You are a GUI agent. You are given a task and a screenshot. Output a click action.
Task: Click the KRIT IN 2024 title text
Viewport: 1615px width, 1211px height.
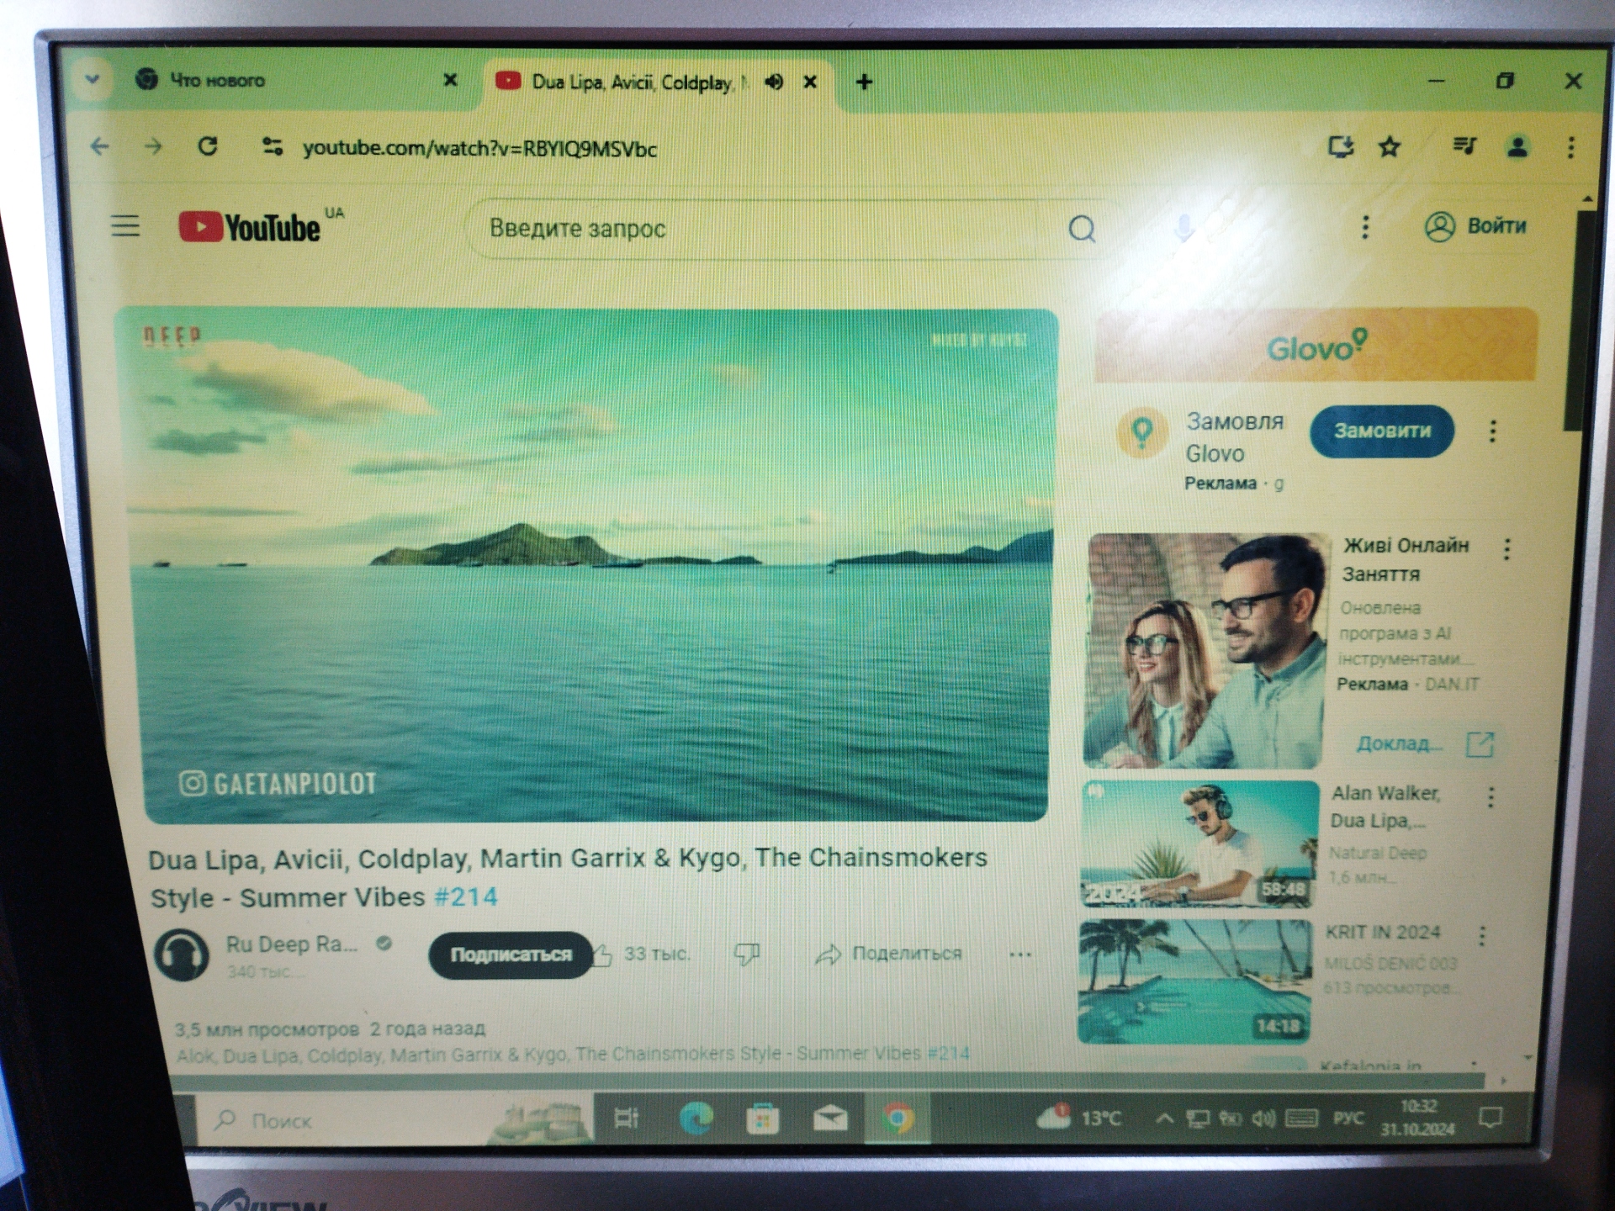pyautogui.click(x=1383, y=933)
